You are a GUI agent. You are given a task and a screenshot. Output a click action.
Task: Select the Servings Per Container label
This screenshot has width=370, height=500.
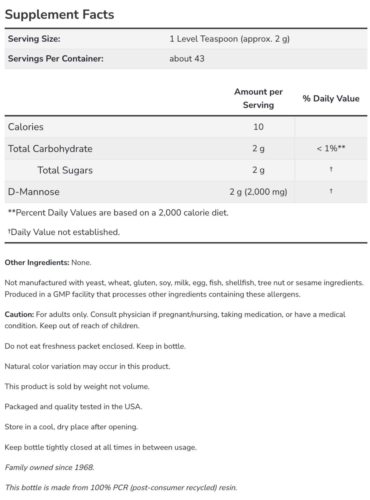[x=56, y=59]
